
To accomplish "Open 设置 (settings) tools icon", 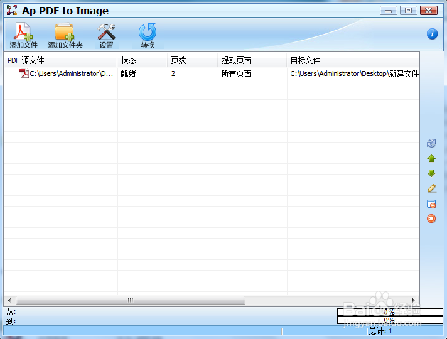I will [106, 35].
